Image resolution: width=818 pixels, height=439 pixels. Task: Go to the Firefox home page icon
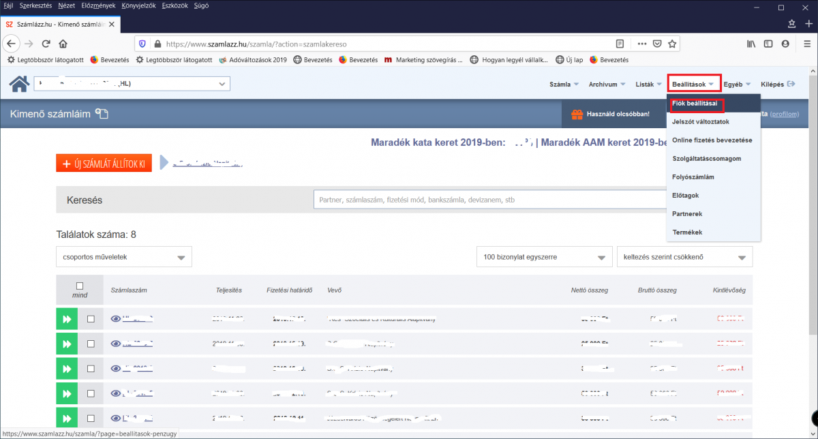(x=63, y=44)
